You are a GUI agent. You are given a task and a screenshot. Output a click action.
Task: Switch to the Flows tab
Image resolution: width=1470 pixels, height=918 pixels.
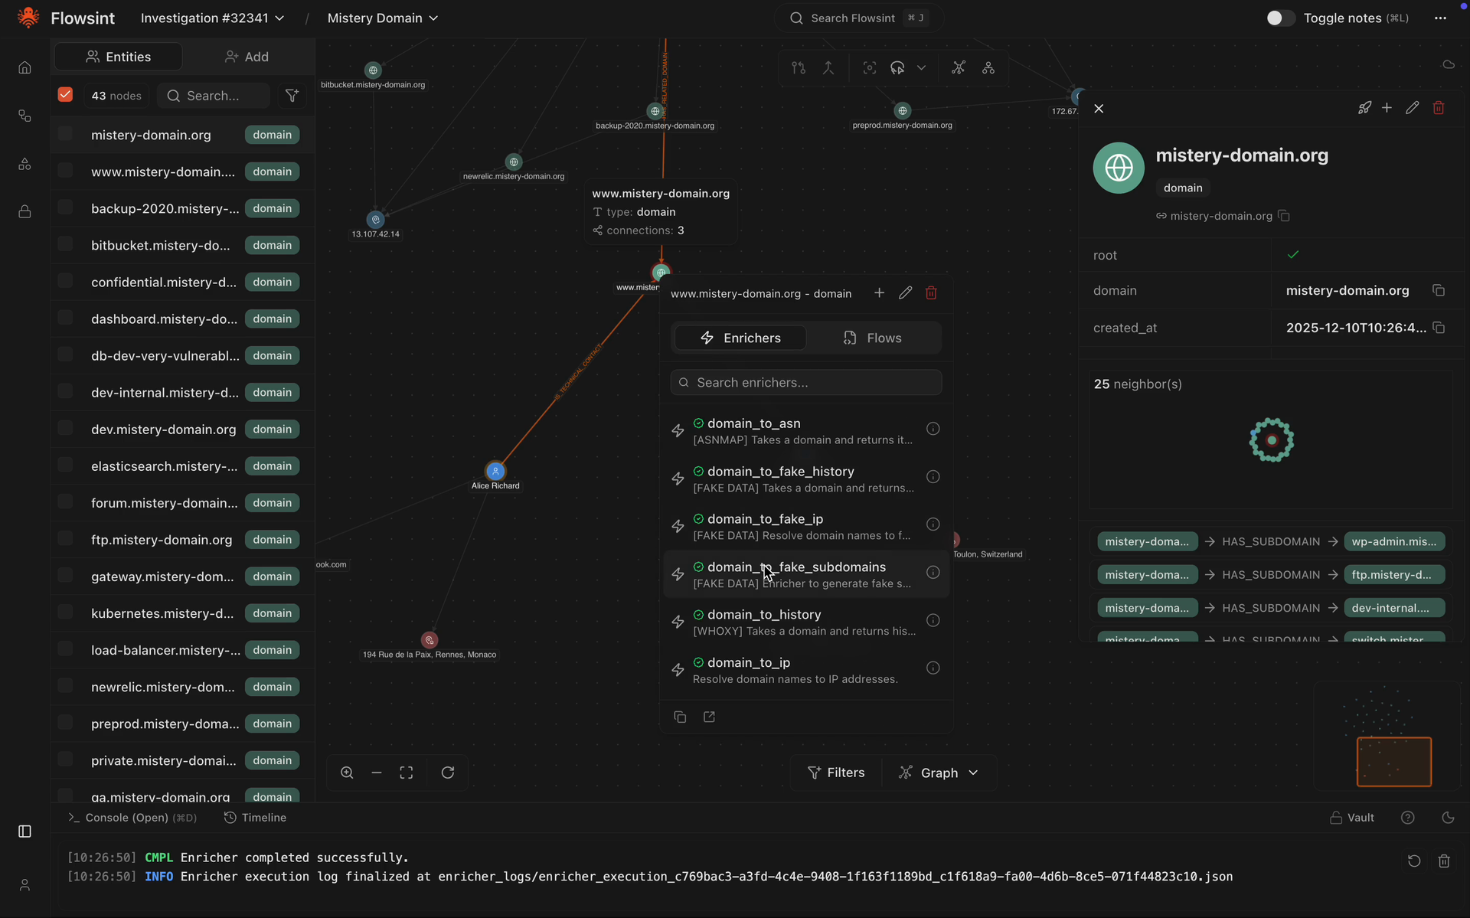click(872, 338)
